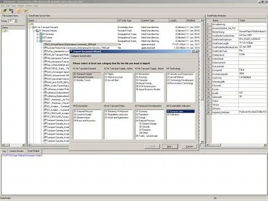Click the orange circular arrow toolbar icon
The image size is (268, 201).
coord(18,11)
